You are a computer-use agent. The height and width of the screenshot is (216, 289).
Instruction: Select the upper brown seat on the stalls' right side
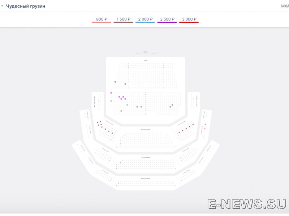coord(172,105)
